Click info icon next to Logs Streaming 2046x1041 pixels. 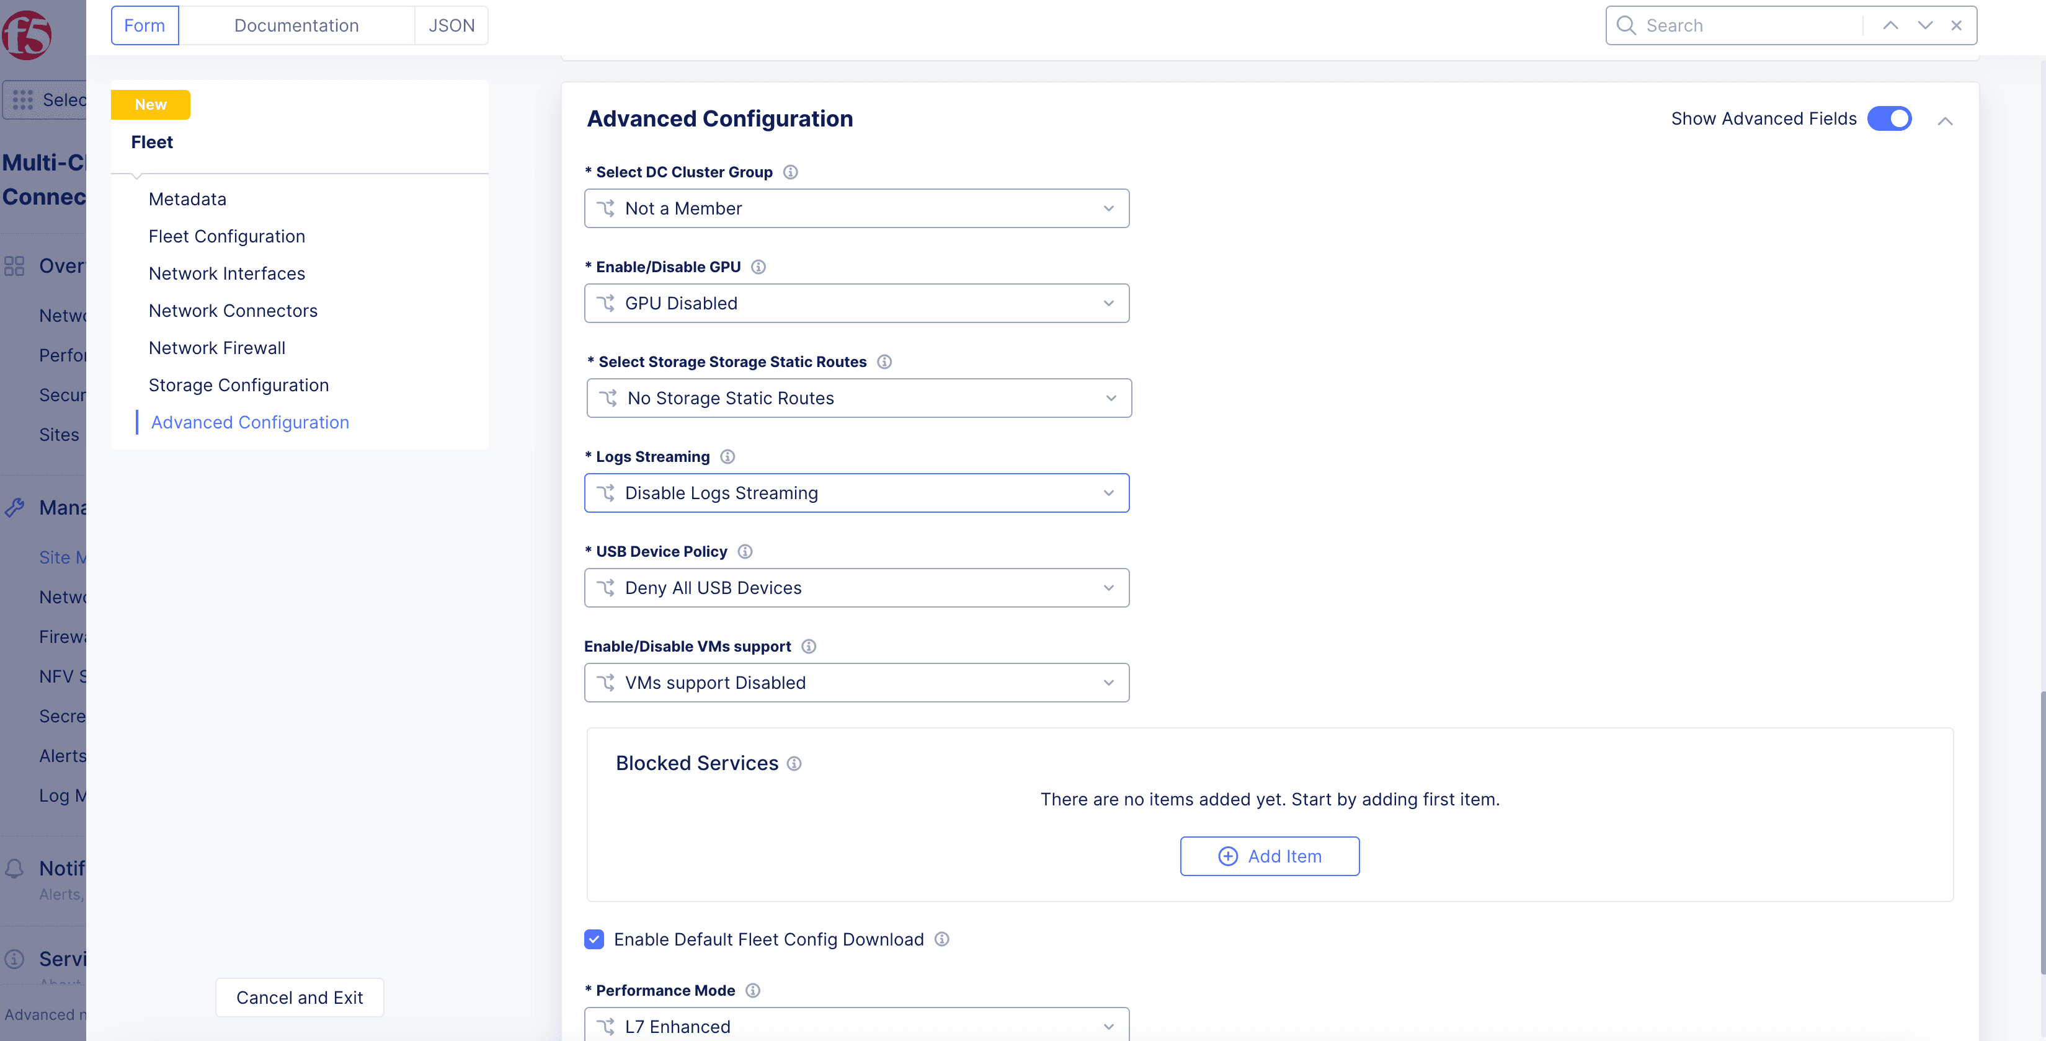tap(727, 456)
